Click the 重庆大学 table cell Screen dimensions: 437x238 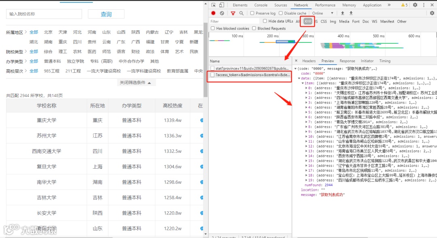tap(47, 120)
